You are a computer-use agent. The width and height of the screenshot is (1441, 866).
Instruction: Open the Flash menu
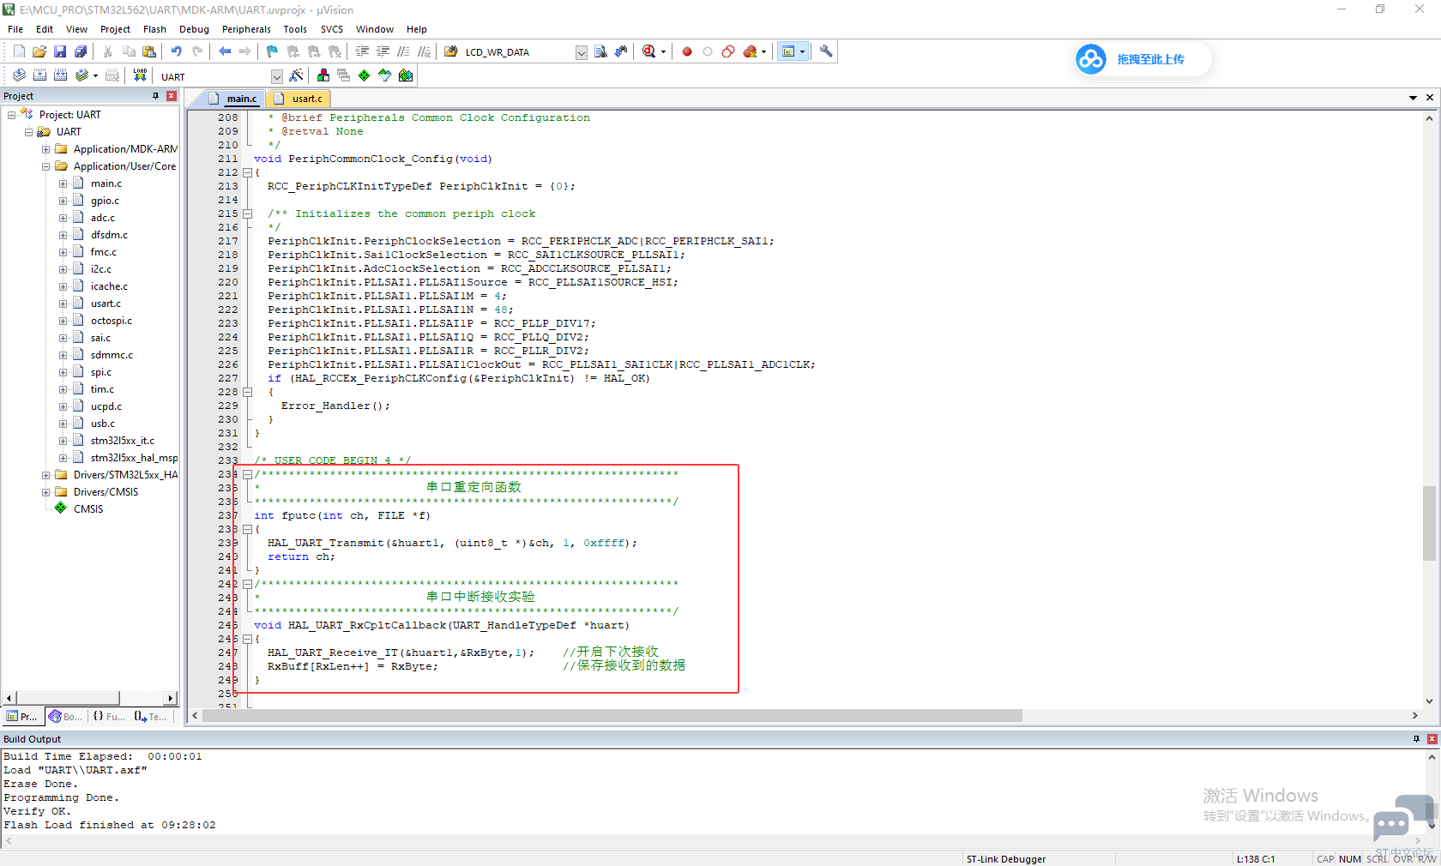pyautogui.click(x=154, y=29)
